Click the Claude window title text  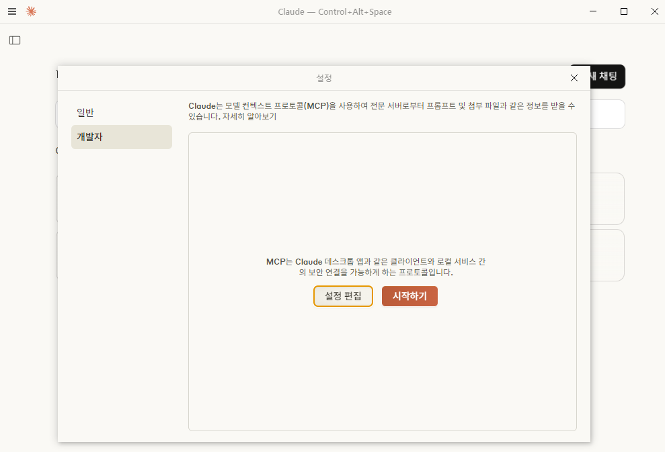[335, 12]
